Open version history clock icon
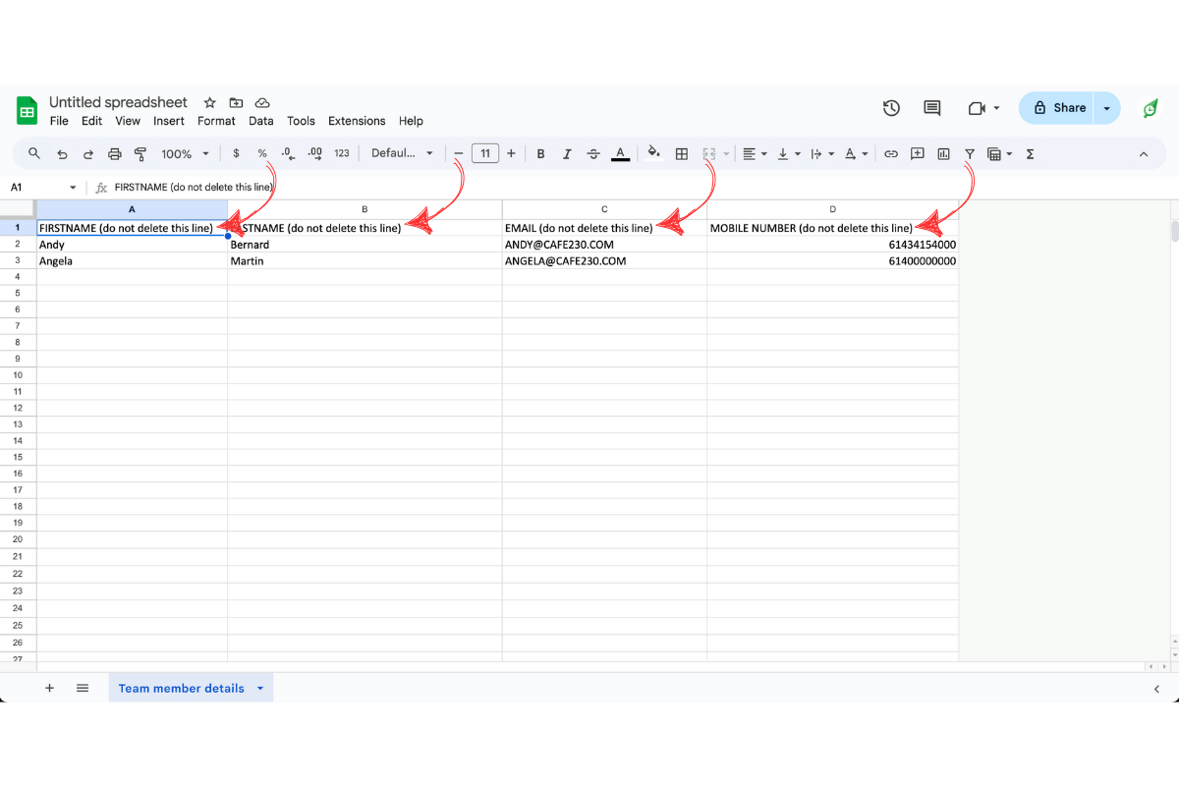1179x786 pixels. click(x=891, y=108)
